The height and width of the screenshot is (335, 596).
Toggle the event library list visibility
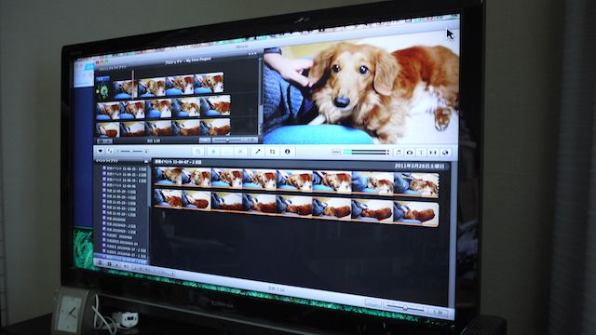tap(100, 262)
